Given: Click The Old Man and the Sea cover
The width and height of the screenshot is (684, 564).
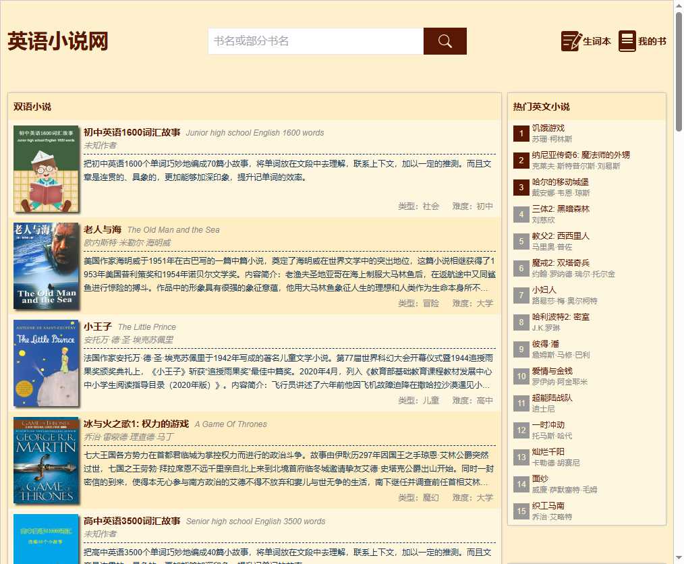Looking at the screenshot, I should coord(46,266).
